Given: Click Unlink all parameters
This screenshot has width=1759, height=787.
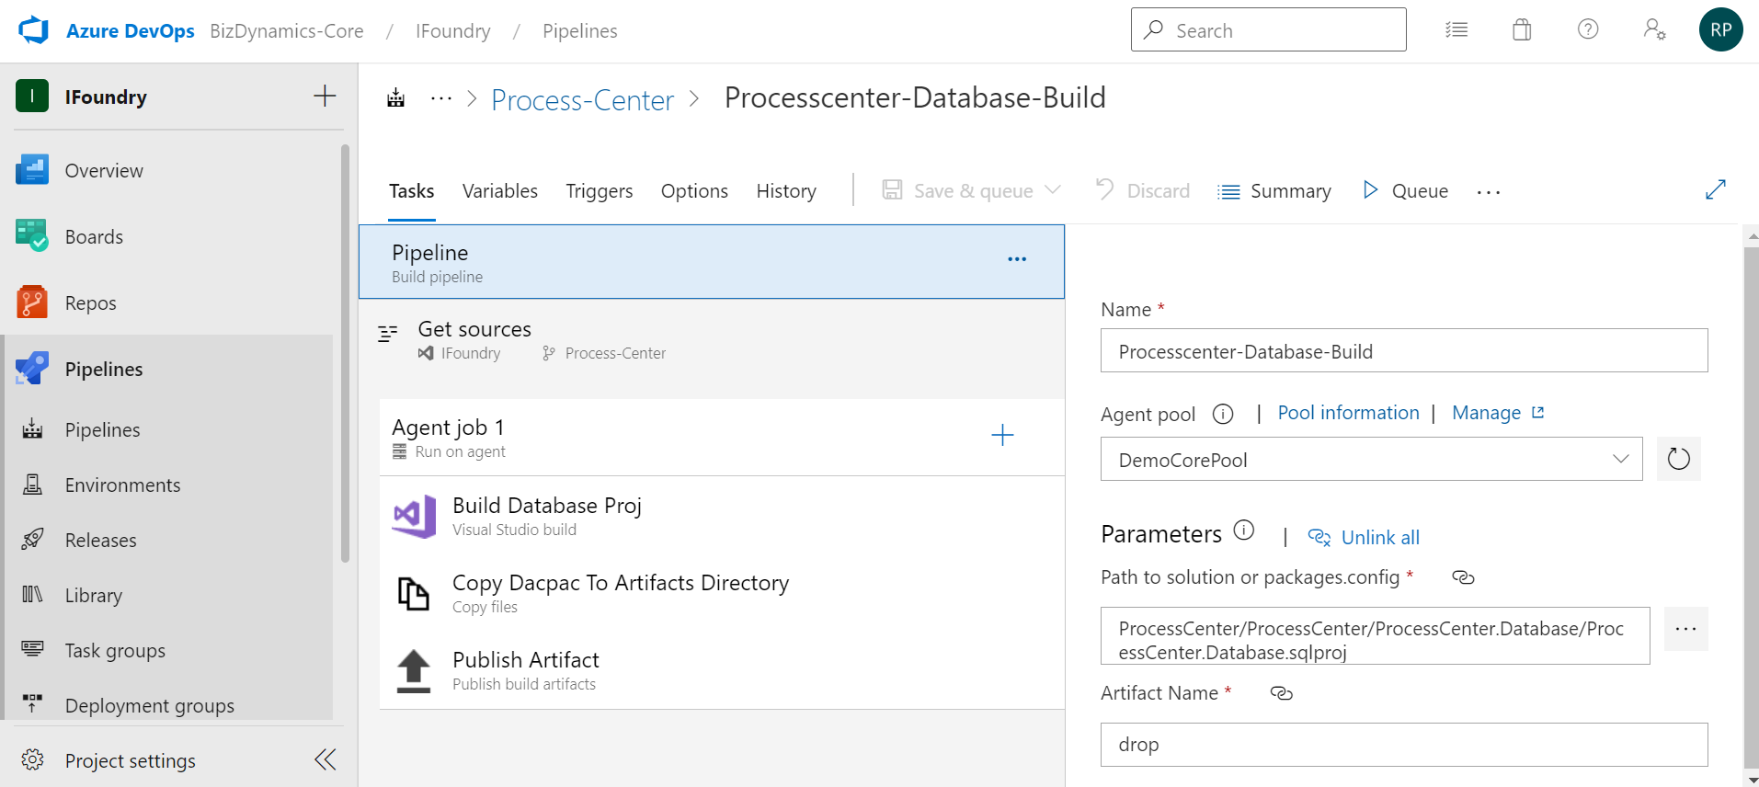Looking at the screenshot, I should point(1364,537).
